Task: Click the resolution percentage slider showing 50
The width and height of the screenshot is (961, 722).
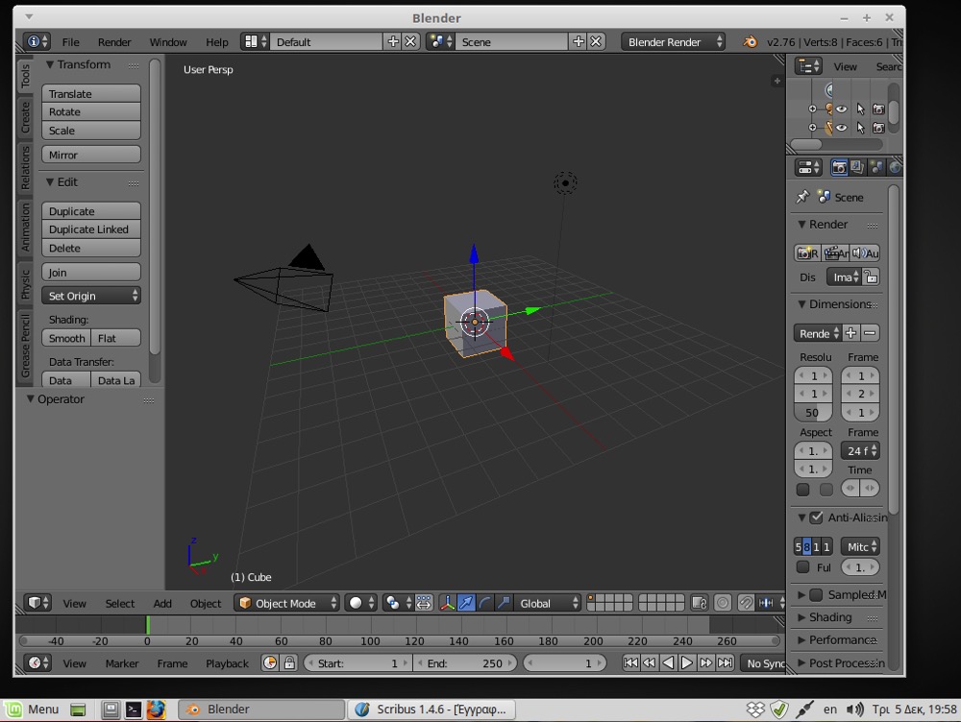Action: [x=813, y=413]
